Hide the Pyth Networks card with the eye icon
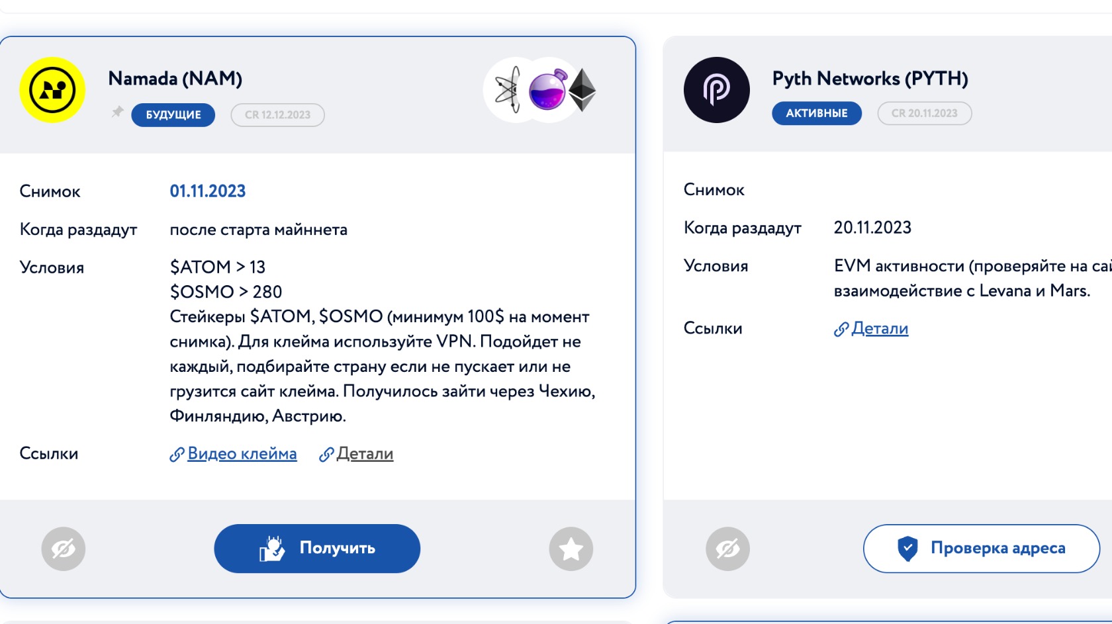1112x624 pixels. tap(727, 549)
